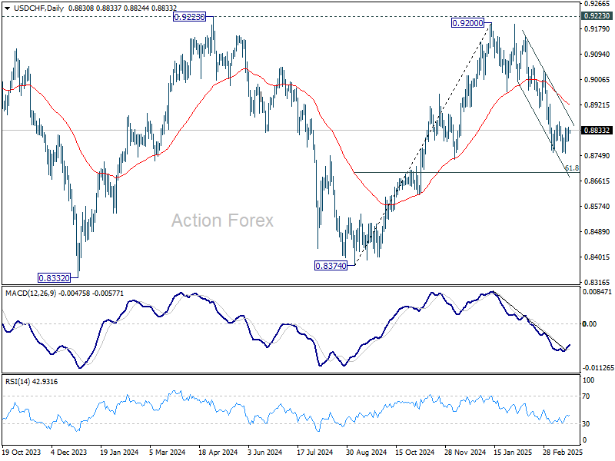
Task: Click the RSI(14) 42.9316 indicator label
Action: pos(32,381)
